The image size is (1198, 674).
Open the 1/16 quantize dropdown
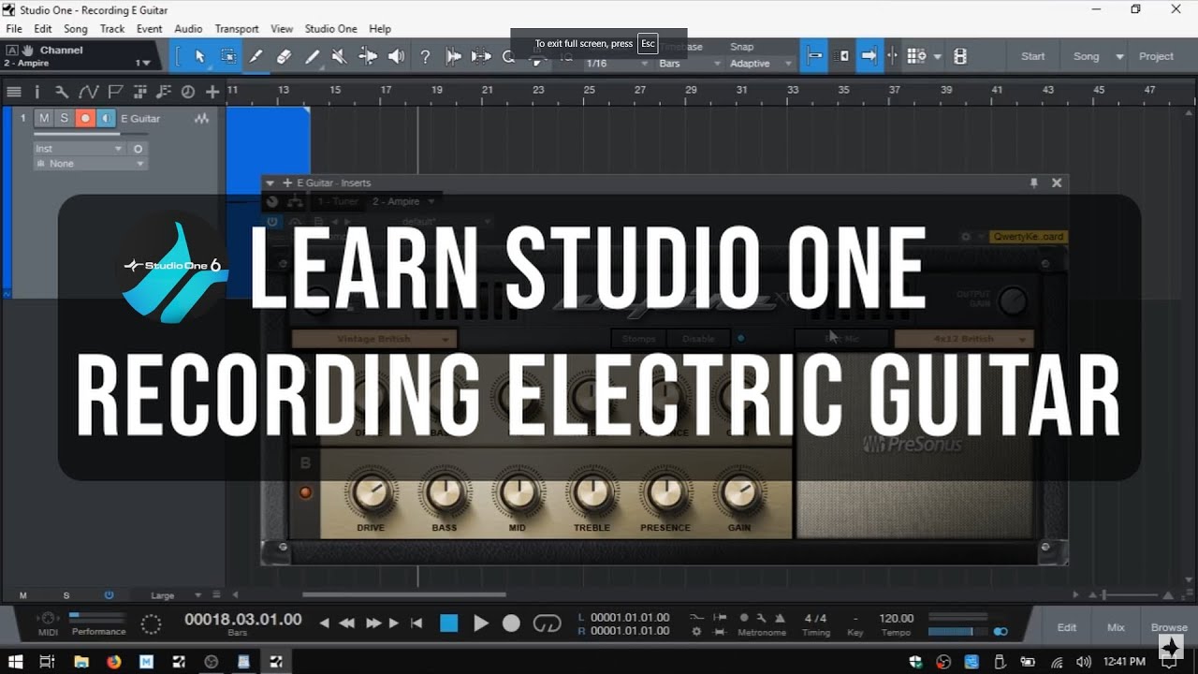(x=617, y=64)
